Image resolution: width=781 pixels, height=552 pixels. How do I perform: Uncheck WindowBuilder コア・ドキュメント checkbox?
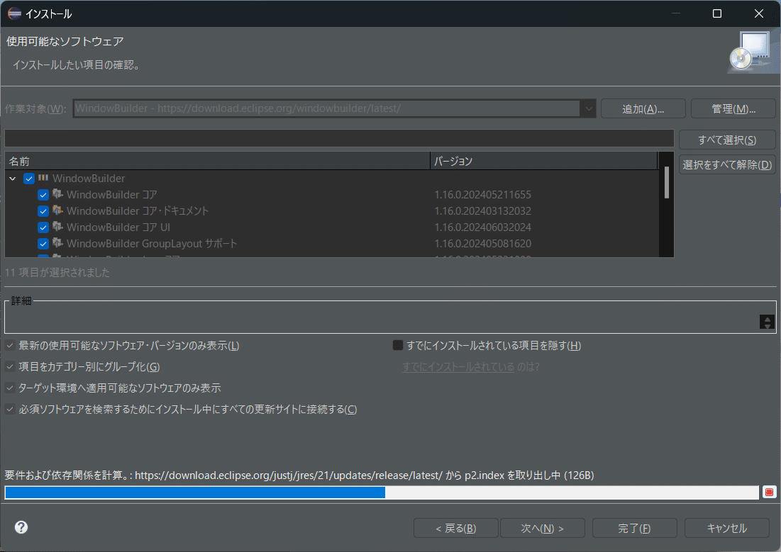[43, 211]
